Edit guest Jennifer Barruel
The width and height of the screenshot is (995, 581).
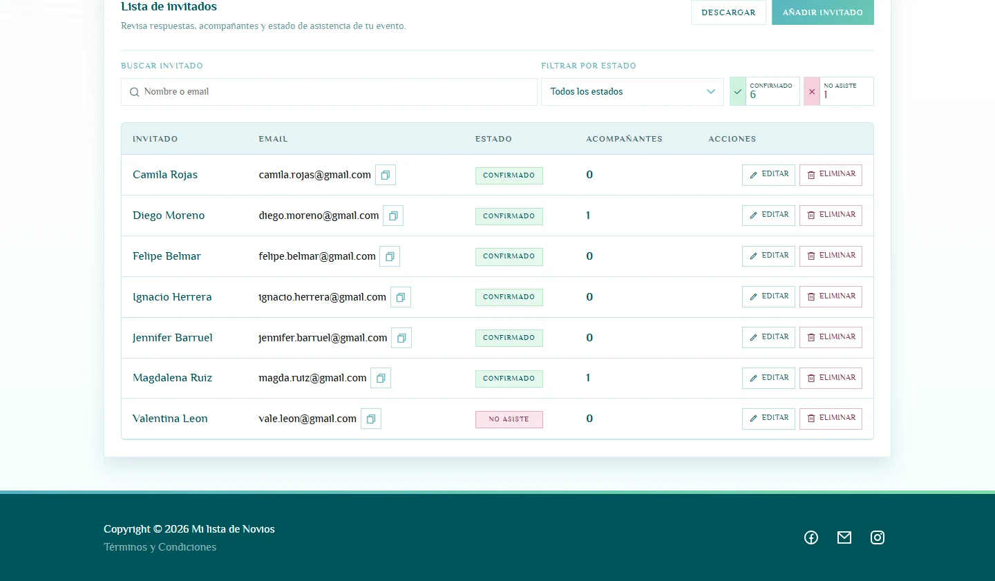768,338
